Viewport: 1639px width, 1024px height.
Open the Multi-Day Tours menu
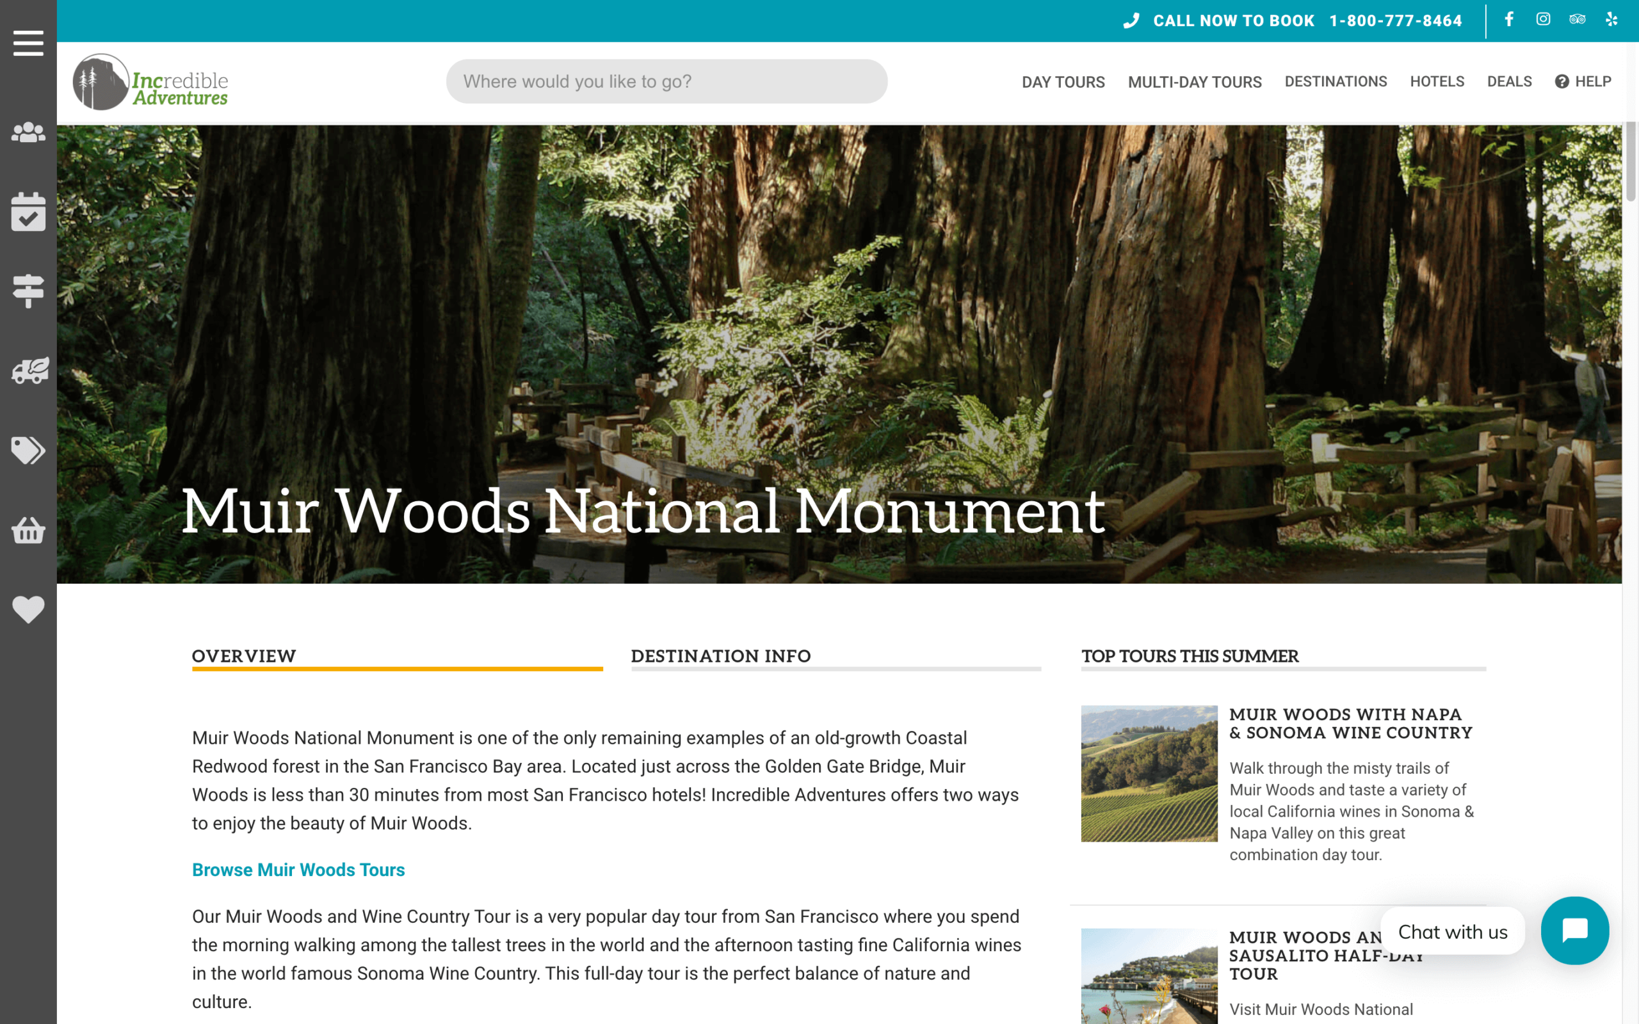[1195, 82]
